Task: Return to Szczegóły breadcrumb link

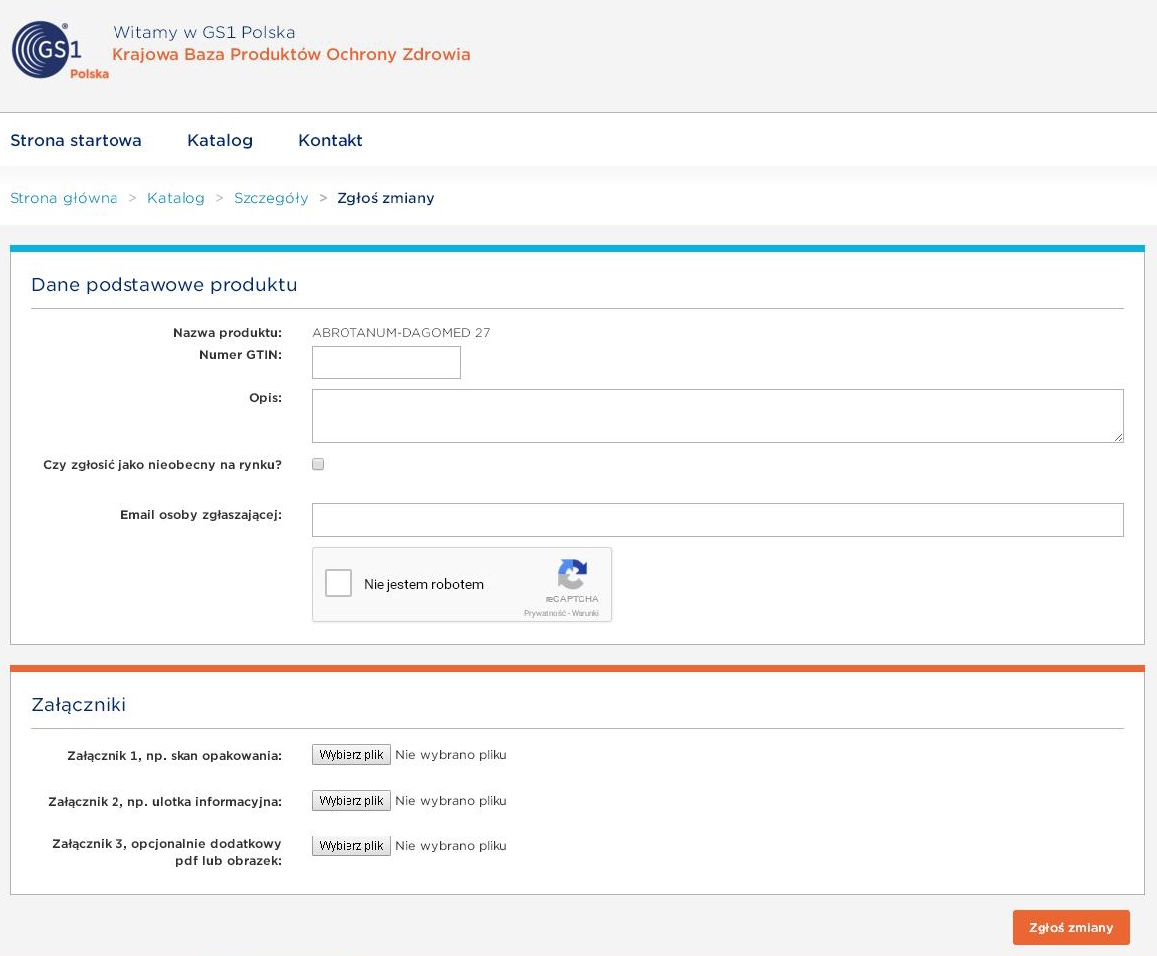Action: [x=271, y=198]
